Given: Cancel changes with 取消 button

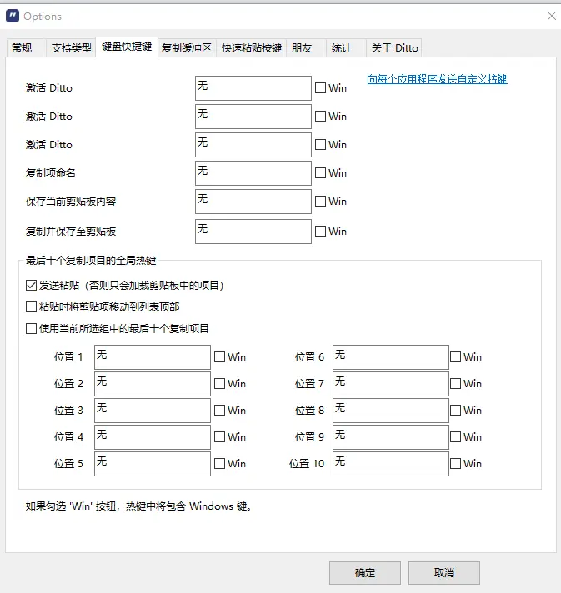Looking at the screenshot, I should click(x=444, y=573).
